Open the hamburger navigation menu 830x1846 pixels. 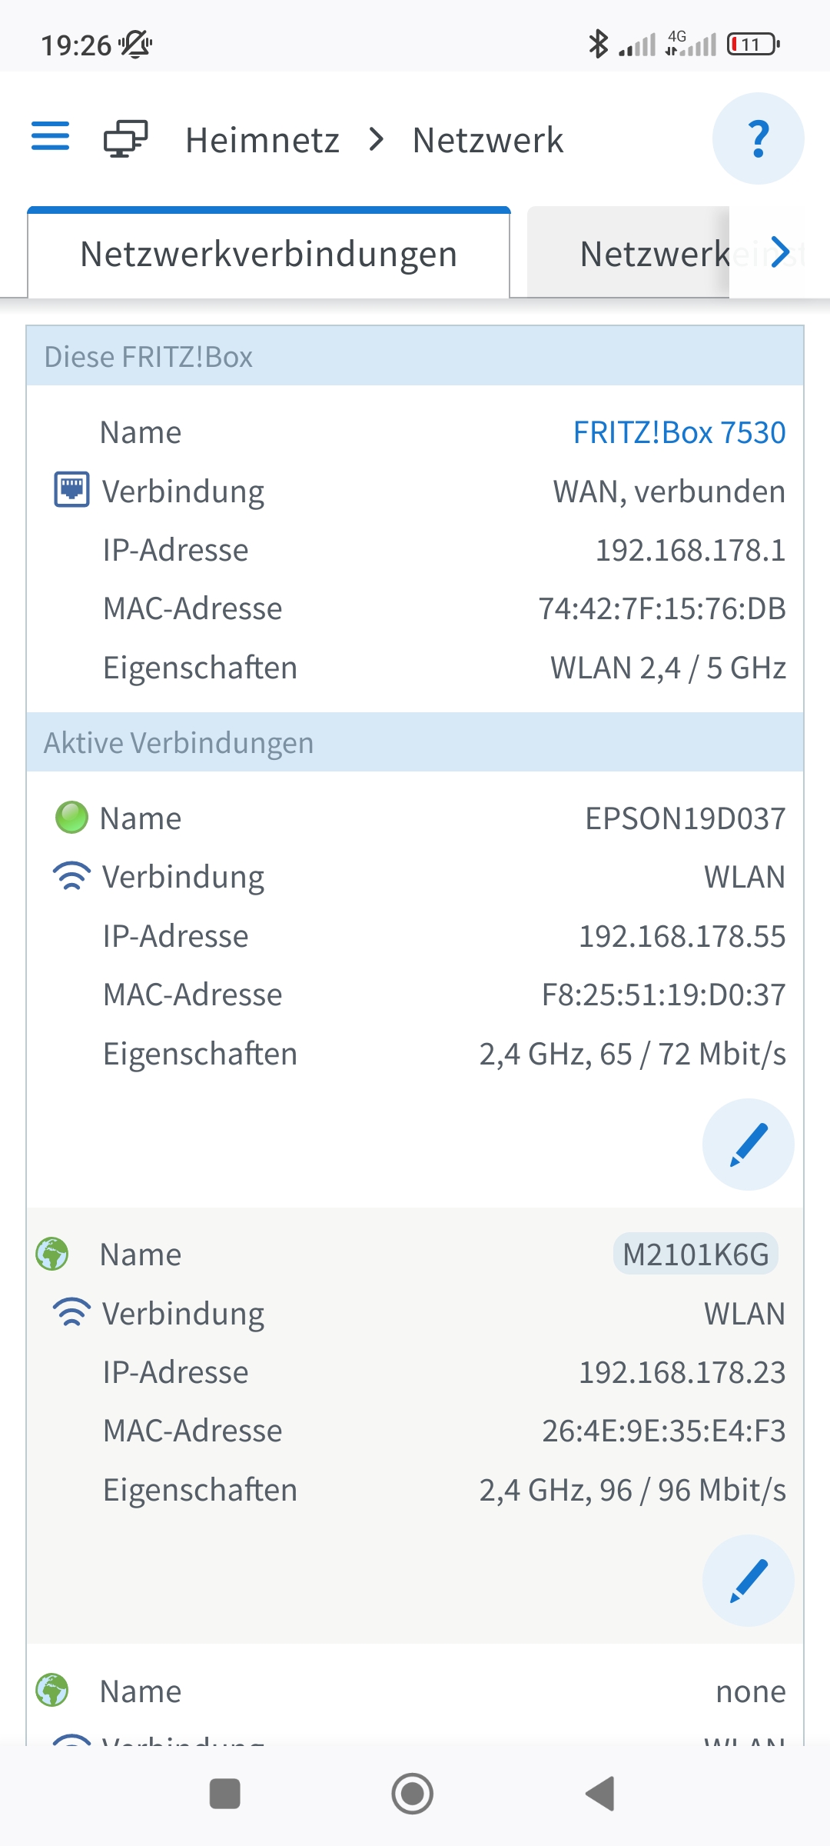[x=51, y=137]
